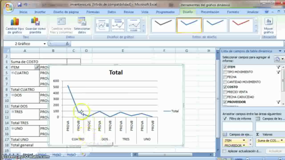This screenshot has width=285, height=160.
Task: Open the Name Box dropdown
Action: pos(45,44)
